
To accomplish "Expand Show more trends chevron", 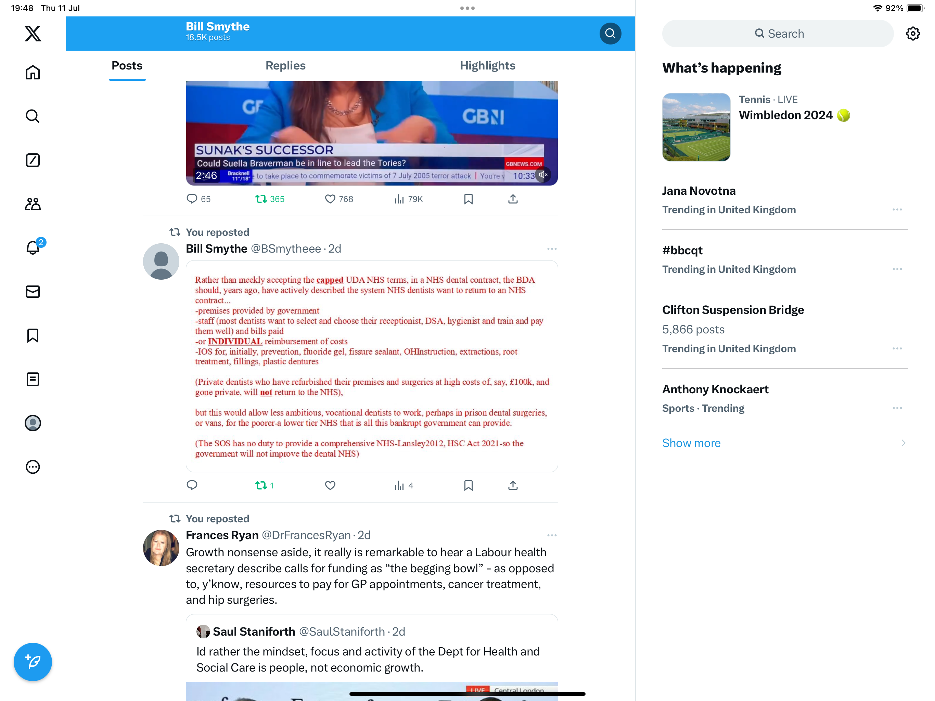I will (x=903, y=443).
